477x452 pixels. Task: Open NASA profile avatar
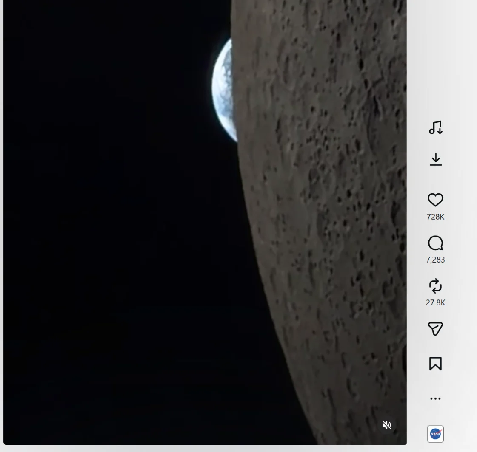pos(435,434)
